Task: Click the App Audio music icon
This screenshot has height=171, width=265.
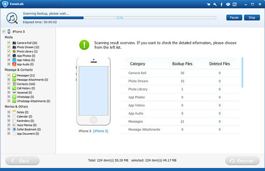Action: pos(14,64)
